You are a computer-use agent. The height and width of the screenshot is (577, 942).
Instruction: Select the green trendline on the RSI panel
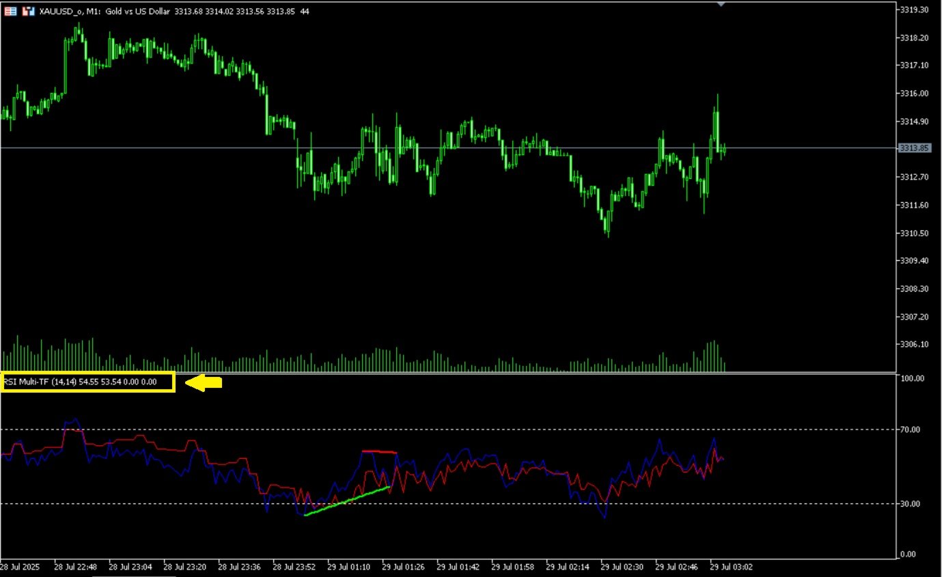coord(348,501)
